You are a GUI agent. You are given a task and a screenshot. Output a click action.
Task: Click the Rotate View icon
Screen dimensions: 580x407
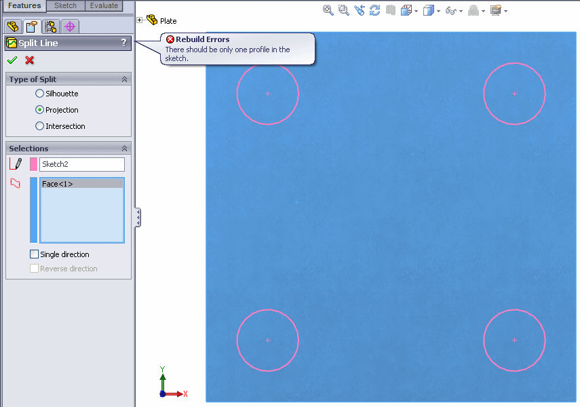374,10
